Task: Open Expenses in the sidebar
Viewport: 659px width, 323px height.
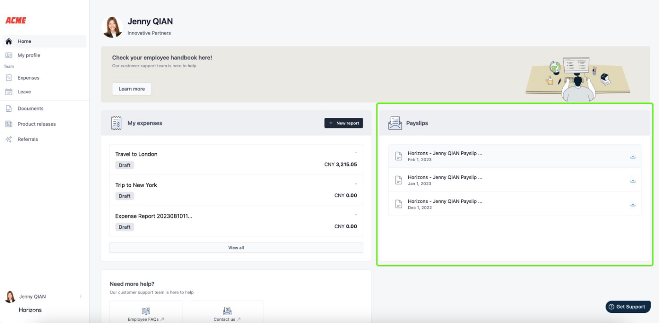Action: coord(28,78)
